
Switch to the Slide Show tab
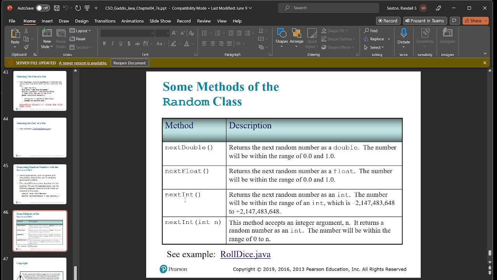tap(160, 21)
